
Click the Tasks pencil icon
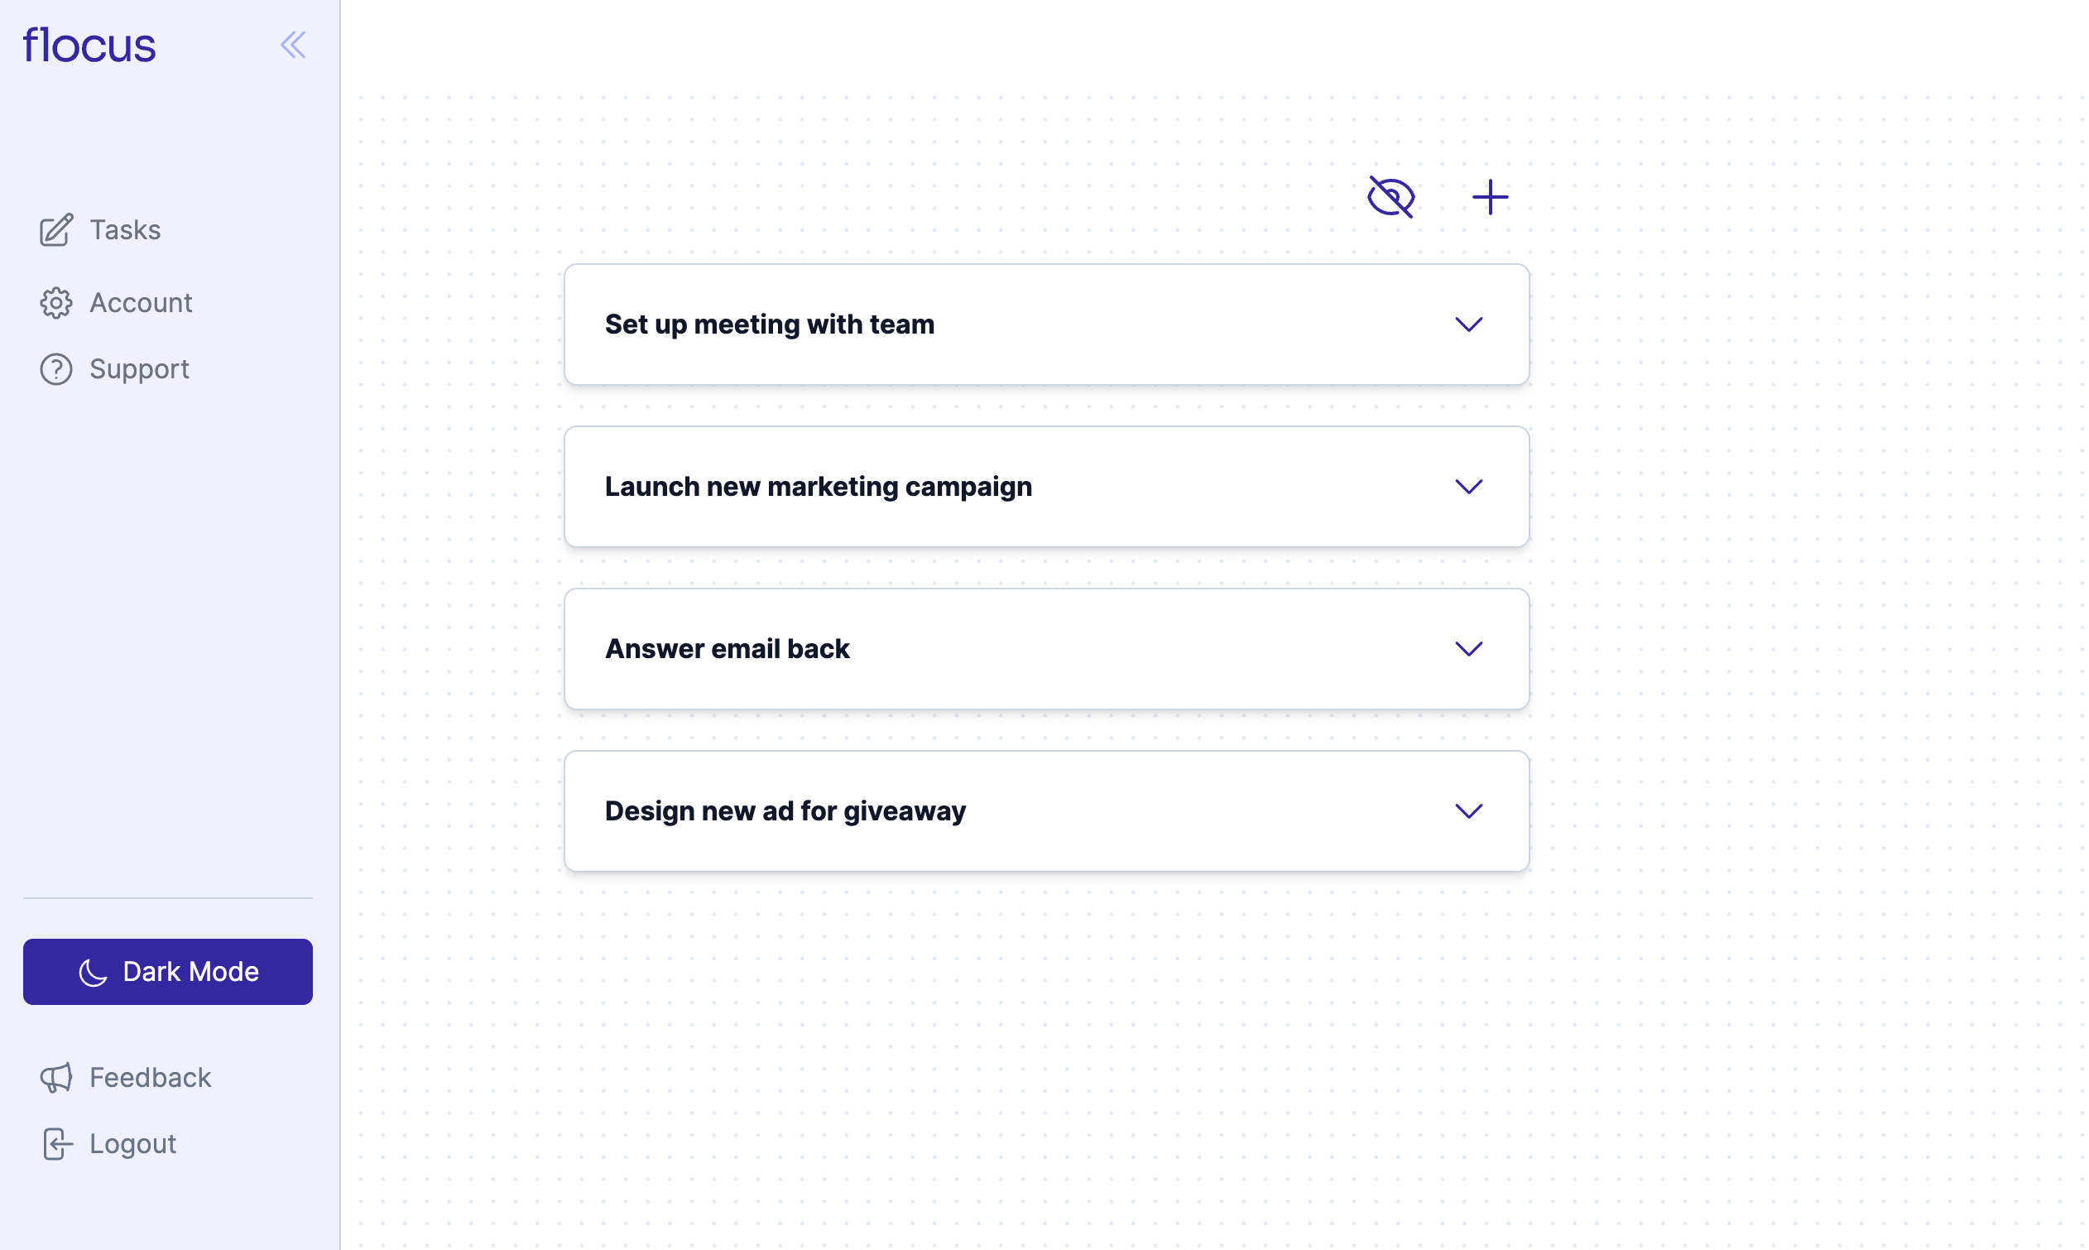click(x=56, y=230)
